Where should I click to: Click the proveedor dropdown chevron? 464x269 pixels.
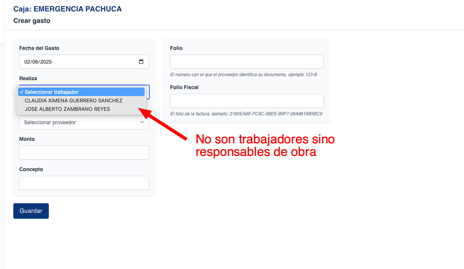click(142, 122)
